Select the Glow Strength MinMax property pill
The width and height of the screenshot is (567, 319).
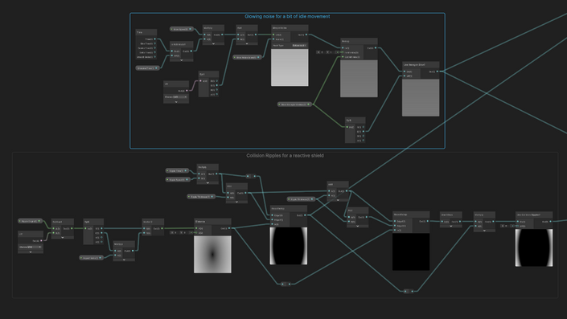(x=294, y=104)
